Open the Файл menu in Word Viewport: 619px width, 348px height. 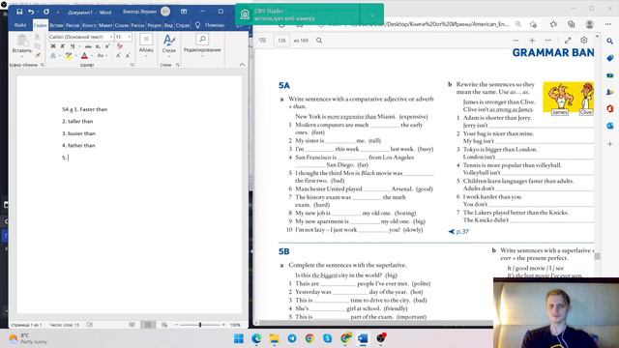19,25
